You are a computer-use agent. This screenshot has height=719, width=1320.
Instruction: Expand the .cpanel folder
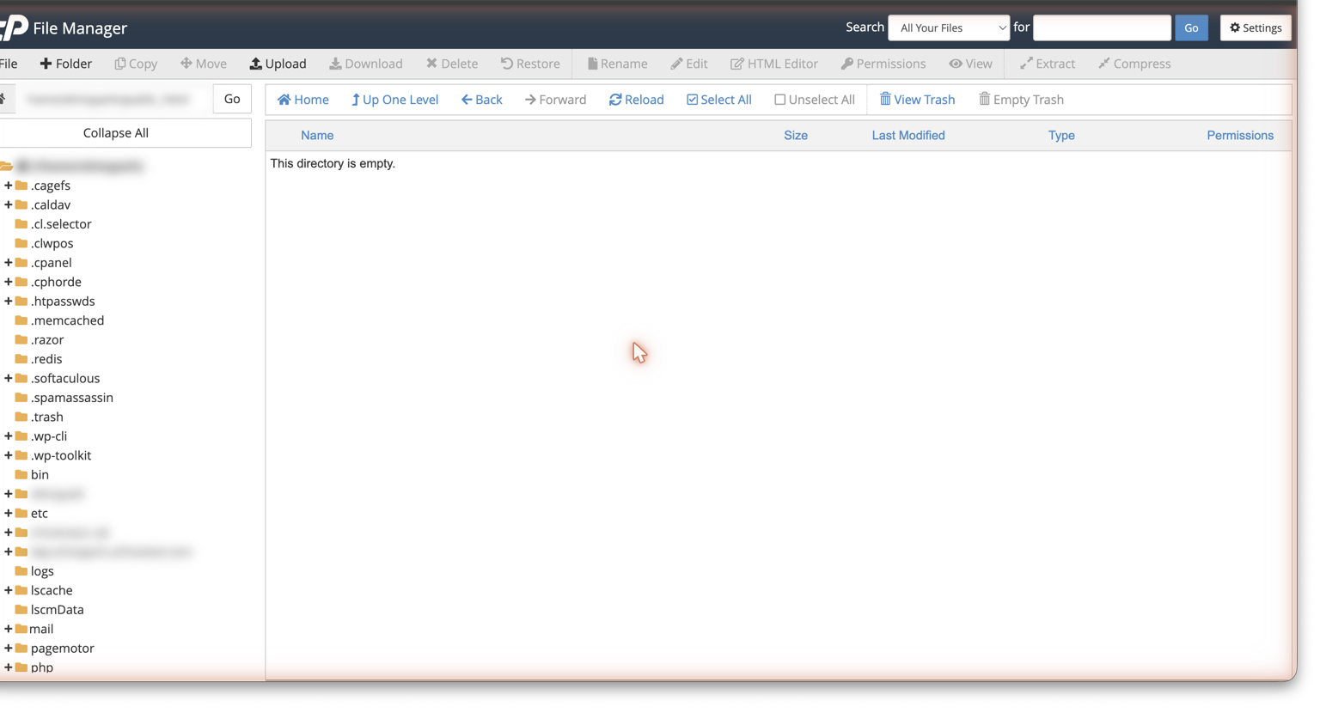coord(9,263)
